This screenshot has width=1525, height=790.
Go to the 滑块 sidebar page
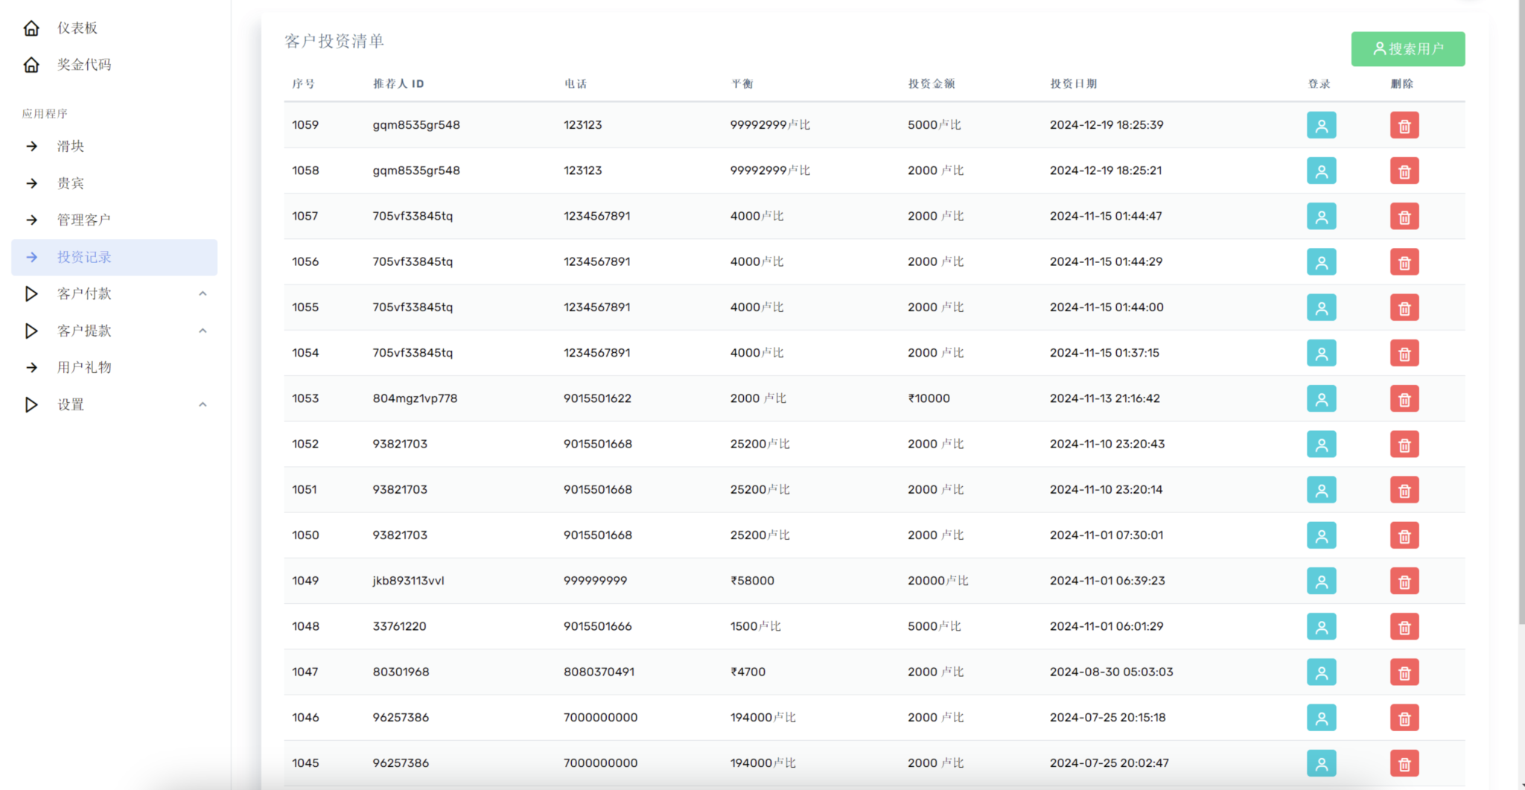71,147
